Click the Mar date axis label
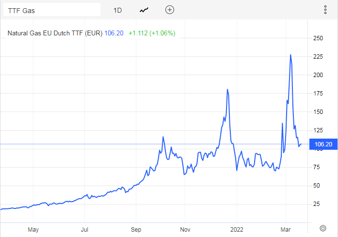Viewport: 338px width, 237px height. click(x=286, y=230)
